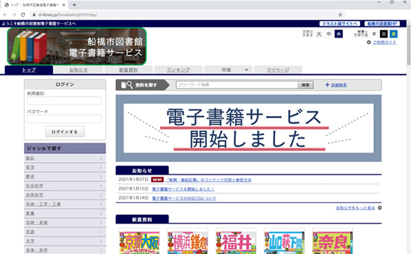Image resolution: width=411 pixels, height=254 pixels.
Task: Expand the 自然科学 genre chevron
Action: pos(101,195)
